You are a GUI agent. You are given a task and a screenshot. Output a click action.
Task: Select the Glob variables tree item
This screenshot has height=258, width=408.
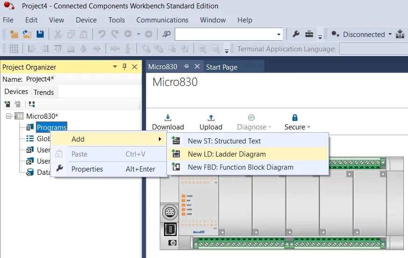(x=43, y=138)
